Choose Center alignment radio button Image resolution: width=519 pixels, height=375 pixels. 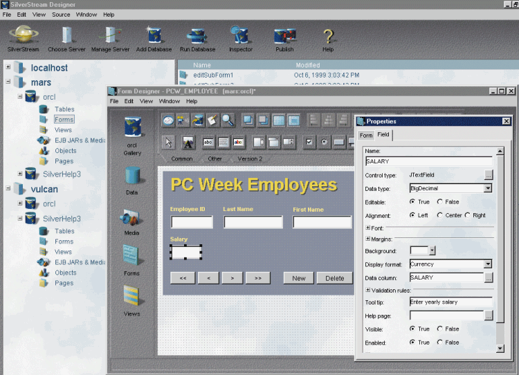(440, 215)
